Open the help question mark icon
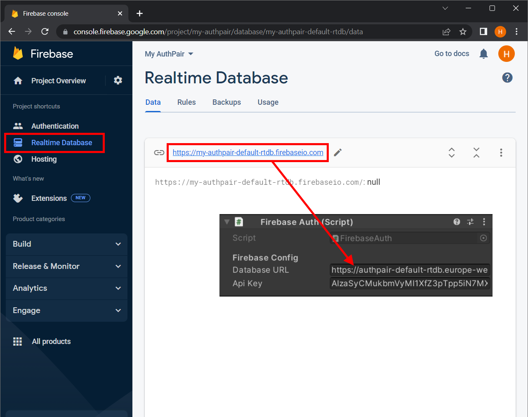The height and width of the screenshot is (417, 528). [x=507, y=78]
